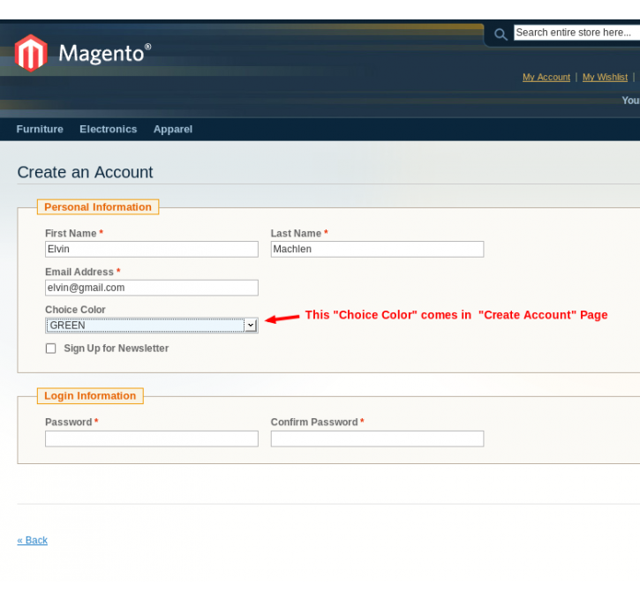
Task: Open the Apparel category menu
Action: [173, 130]
